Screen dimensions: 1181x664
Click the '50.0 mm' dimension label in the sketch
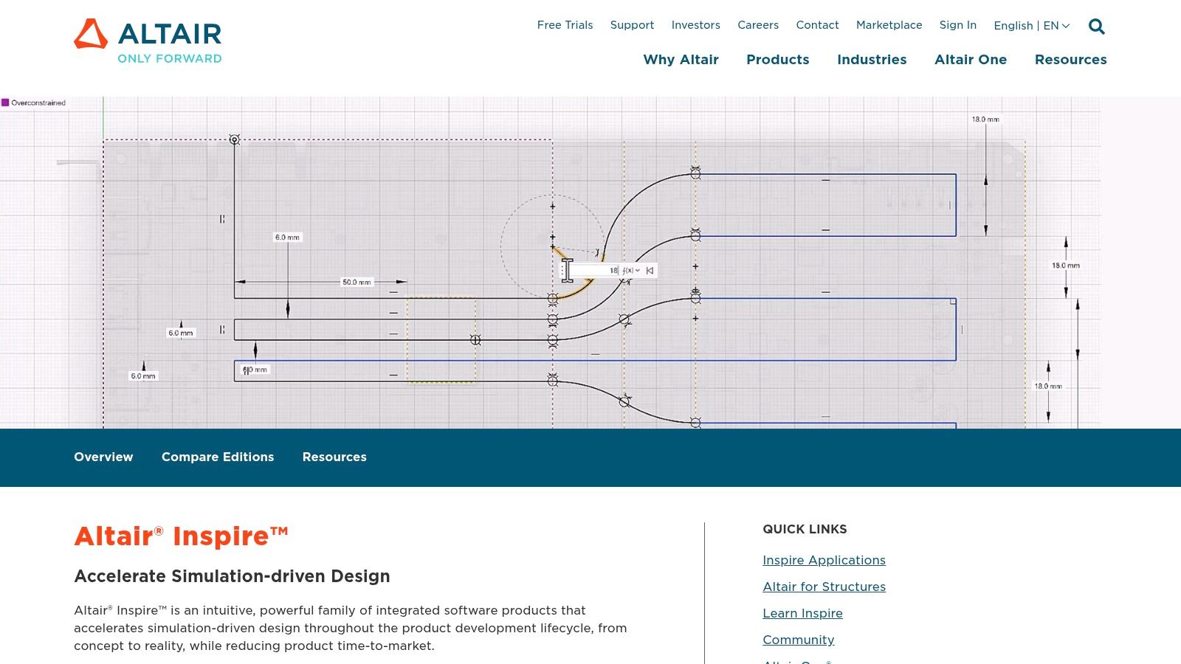tap(357, 282)
